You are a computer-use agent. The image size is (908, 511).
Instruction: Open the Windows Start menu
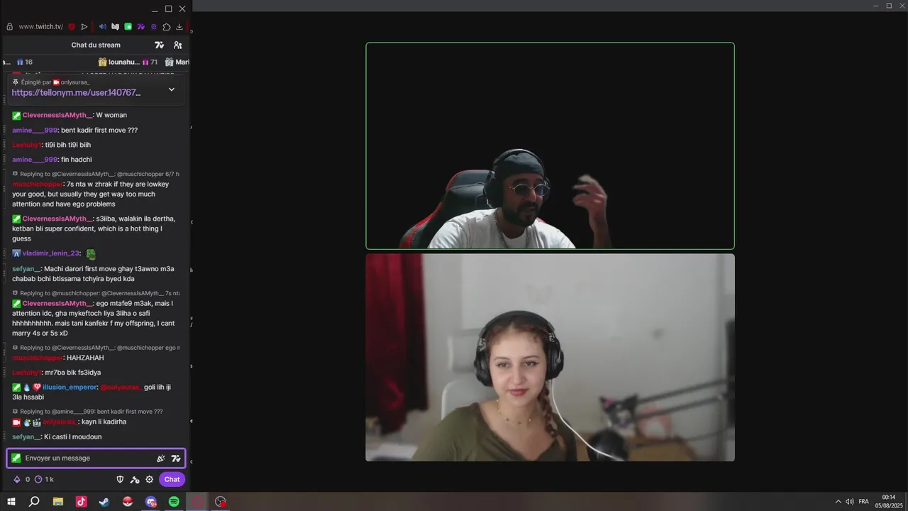tap(11, 502)
